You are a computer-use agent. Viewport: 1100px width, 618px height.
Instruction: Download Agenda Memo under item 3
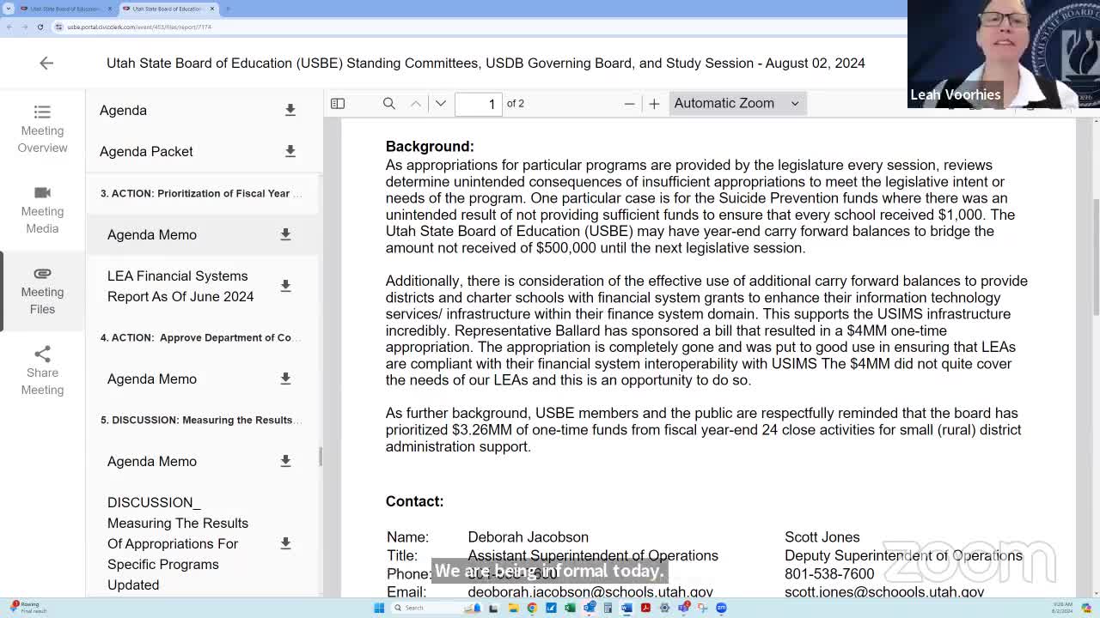tap(285, 234)
